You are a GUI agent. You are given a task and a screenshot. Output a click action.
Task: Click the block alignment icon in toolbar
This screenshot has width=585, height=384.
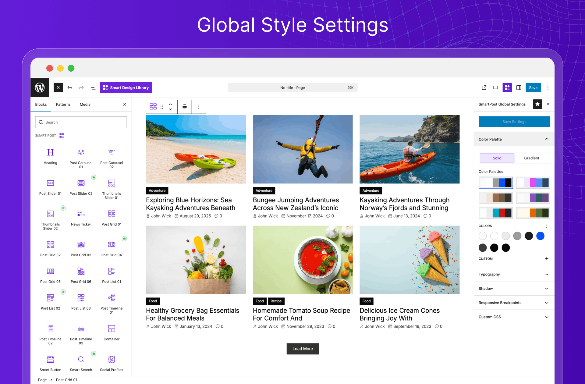pos(185,107)
